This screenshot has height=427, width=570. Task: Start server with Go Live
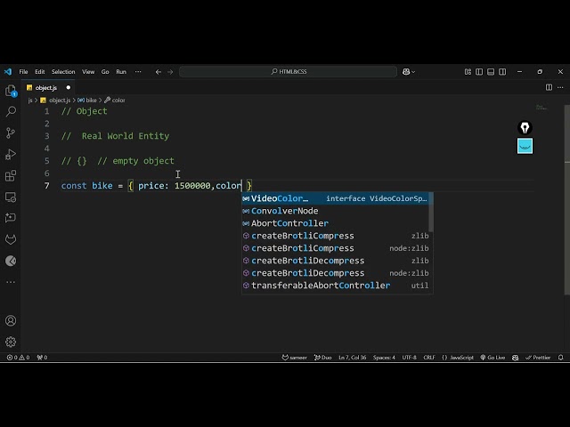[493, 358]
